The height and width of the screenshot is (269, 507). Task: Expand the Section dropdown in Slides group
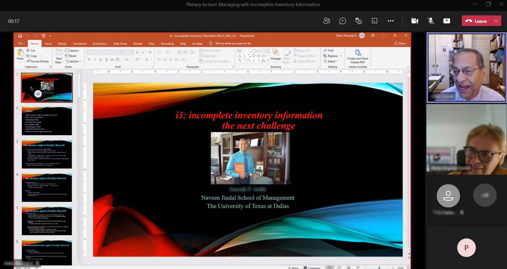pyautogui.click(x=74, y=61)
